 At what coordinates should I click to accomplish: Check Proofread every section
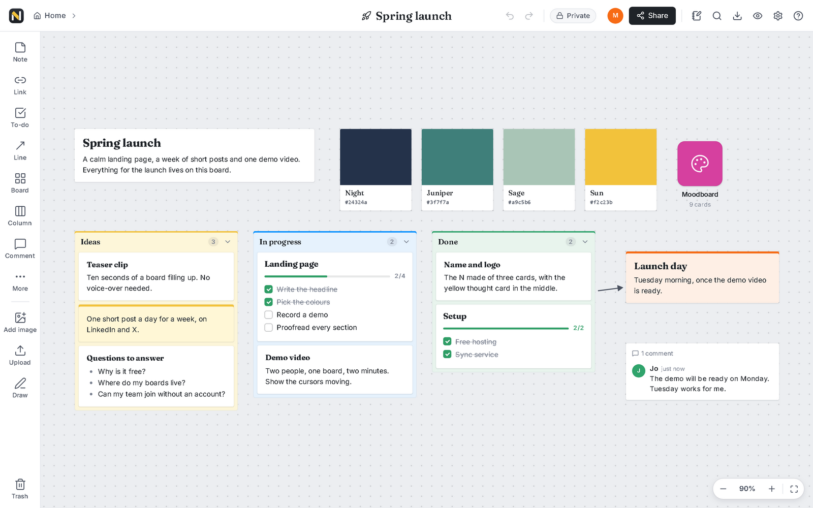(x=269, y=327)
